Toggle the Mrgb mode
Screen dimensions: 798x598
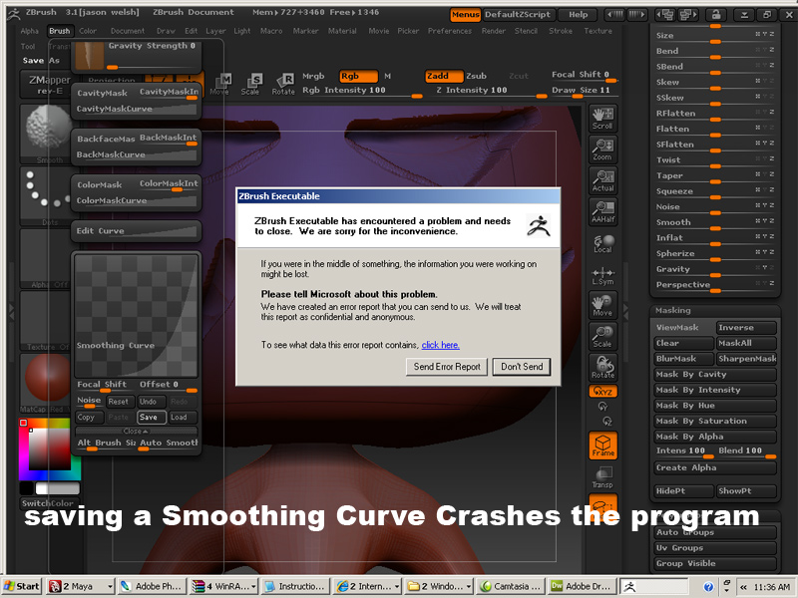click(313, 76)
